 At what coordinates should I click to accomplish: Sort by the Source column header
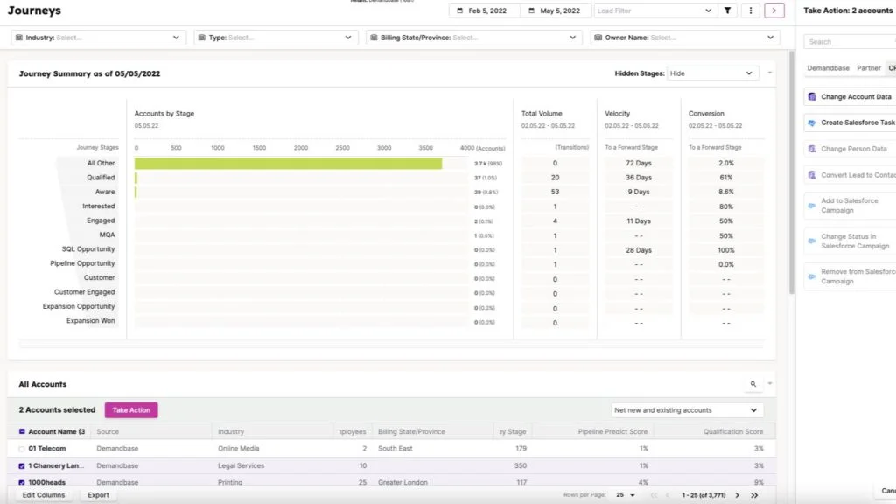[108, 431]
